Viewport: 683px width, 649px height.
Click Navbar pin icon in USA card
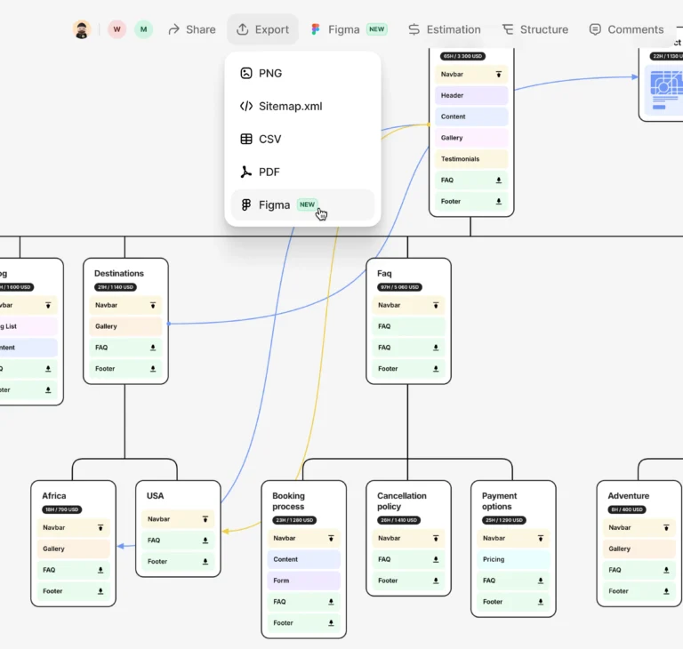(x=205, y=519)
